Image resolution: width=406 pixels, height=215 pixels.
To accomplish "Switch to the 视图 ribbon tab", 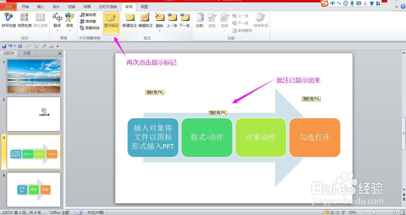I will point(144,7).
